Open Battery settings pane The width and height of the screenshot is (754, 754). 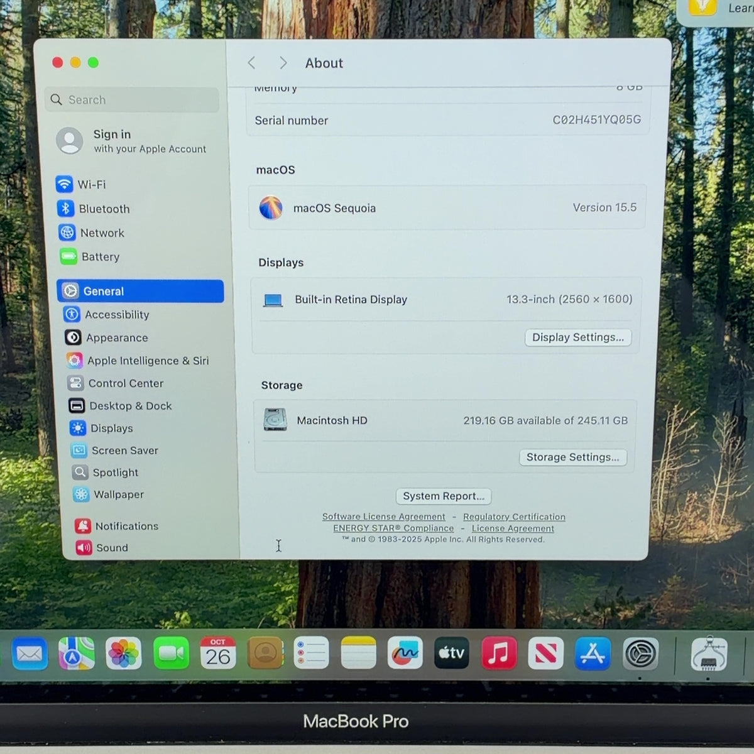(90, 256)
